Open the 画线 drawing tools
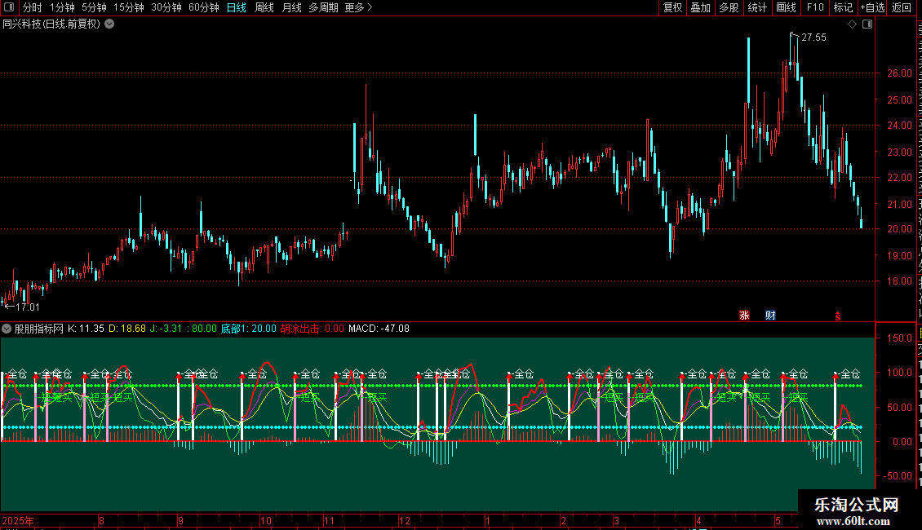This screenshot has height=530, width=922. [787, 7]
